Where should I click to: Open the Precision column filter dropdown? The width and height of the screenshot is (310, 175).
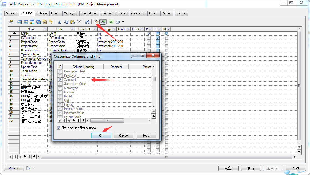click(x=142, y=29)
